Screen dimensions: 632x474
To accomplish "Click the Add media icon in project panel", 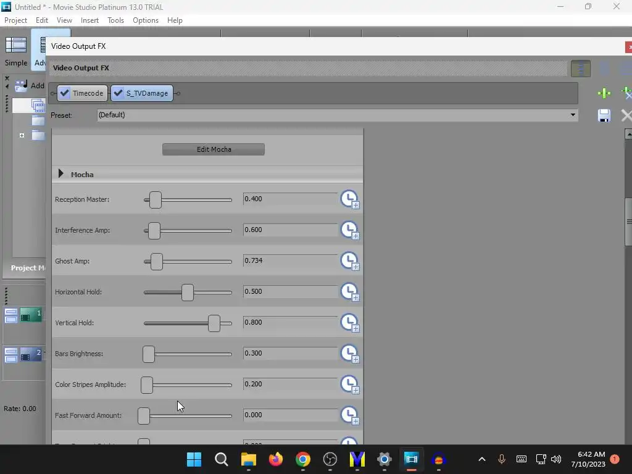I will pyautogui.click(x=21, y=85).
